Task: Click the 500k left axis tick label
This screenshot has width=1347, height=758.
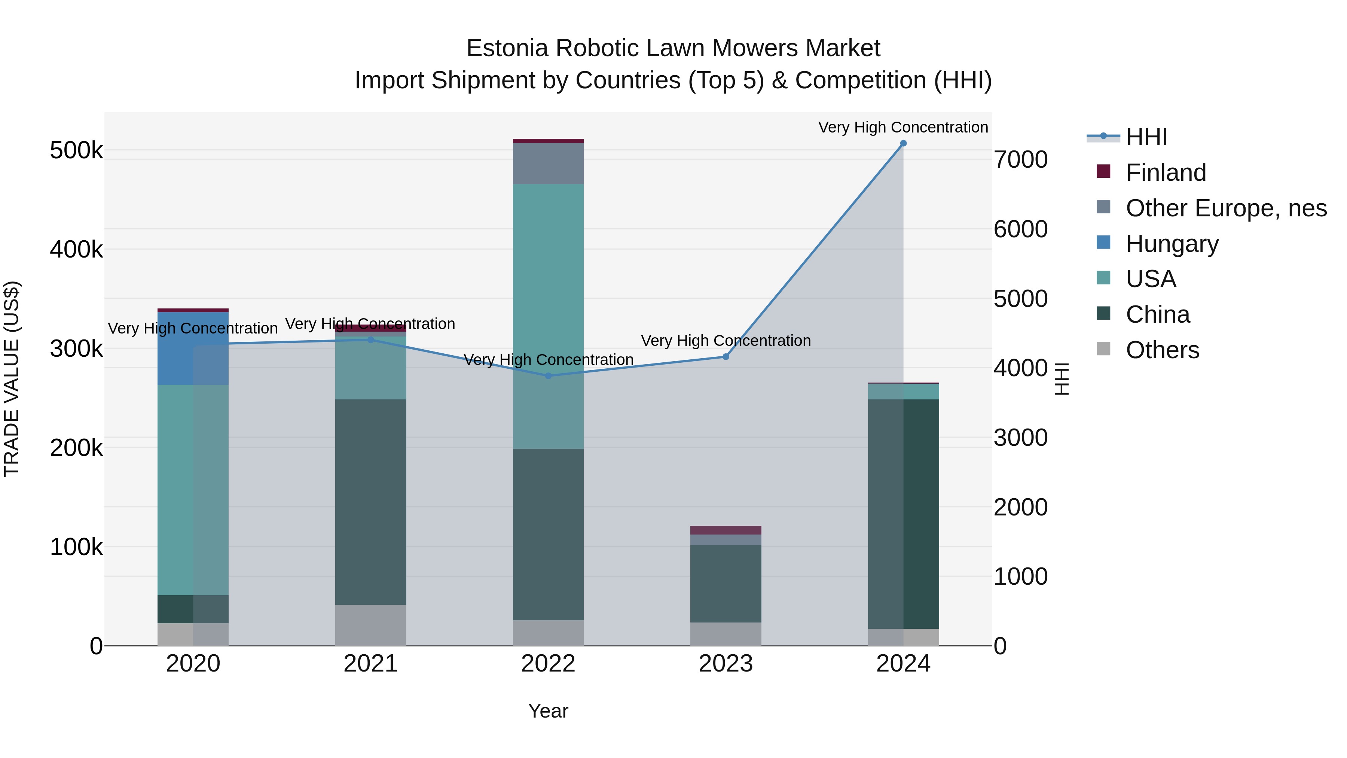Action: pyautogui.click(x=76, y=150)
